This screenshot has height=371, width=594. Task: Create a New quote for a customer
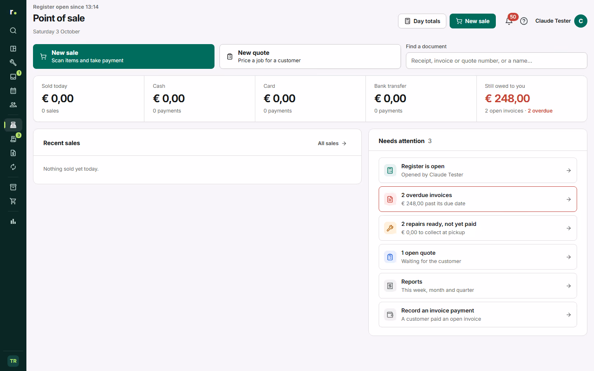310,56
